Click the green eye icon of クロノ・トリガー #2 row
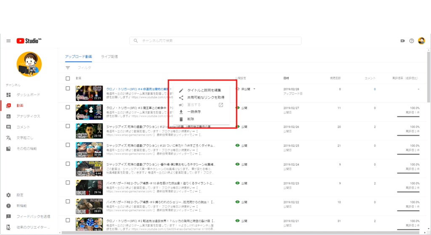 click(x=237, y=221)
